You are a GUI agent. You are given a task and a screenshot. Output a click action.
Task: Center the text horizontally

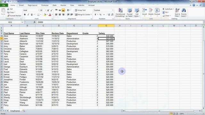(60, 15)
